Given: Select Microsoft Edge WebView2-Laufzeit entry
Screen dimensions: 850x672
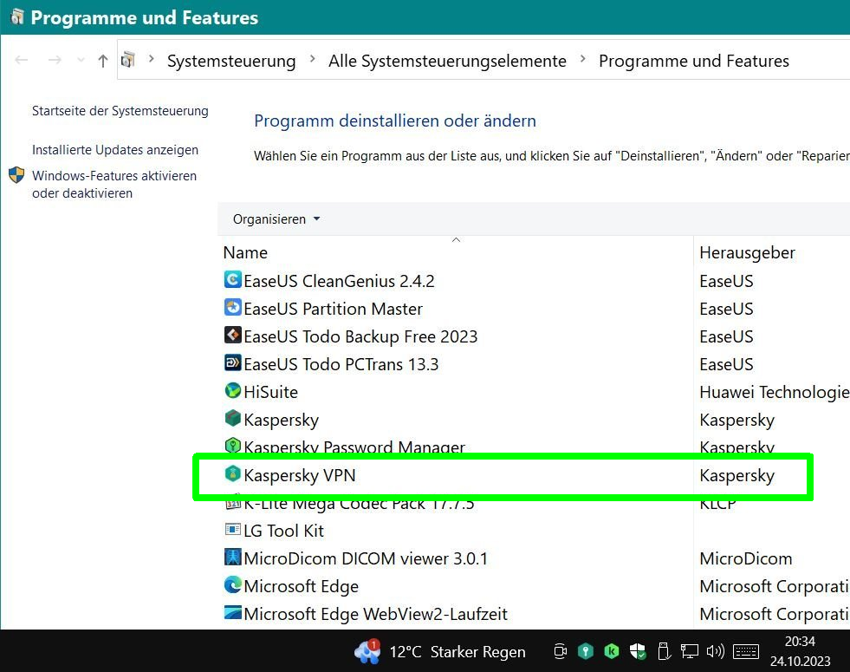Looking at the screenshot, I should pos(375,613).
